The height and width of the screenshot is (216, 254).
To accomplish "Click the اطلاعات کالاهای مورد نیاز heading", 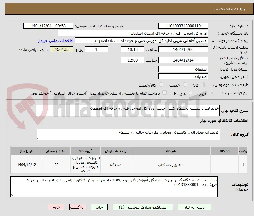I will tap(224, 121).
